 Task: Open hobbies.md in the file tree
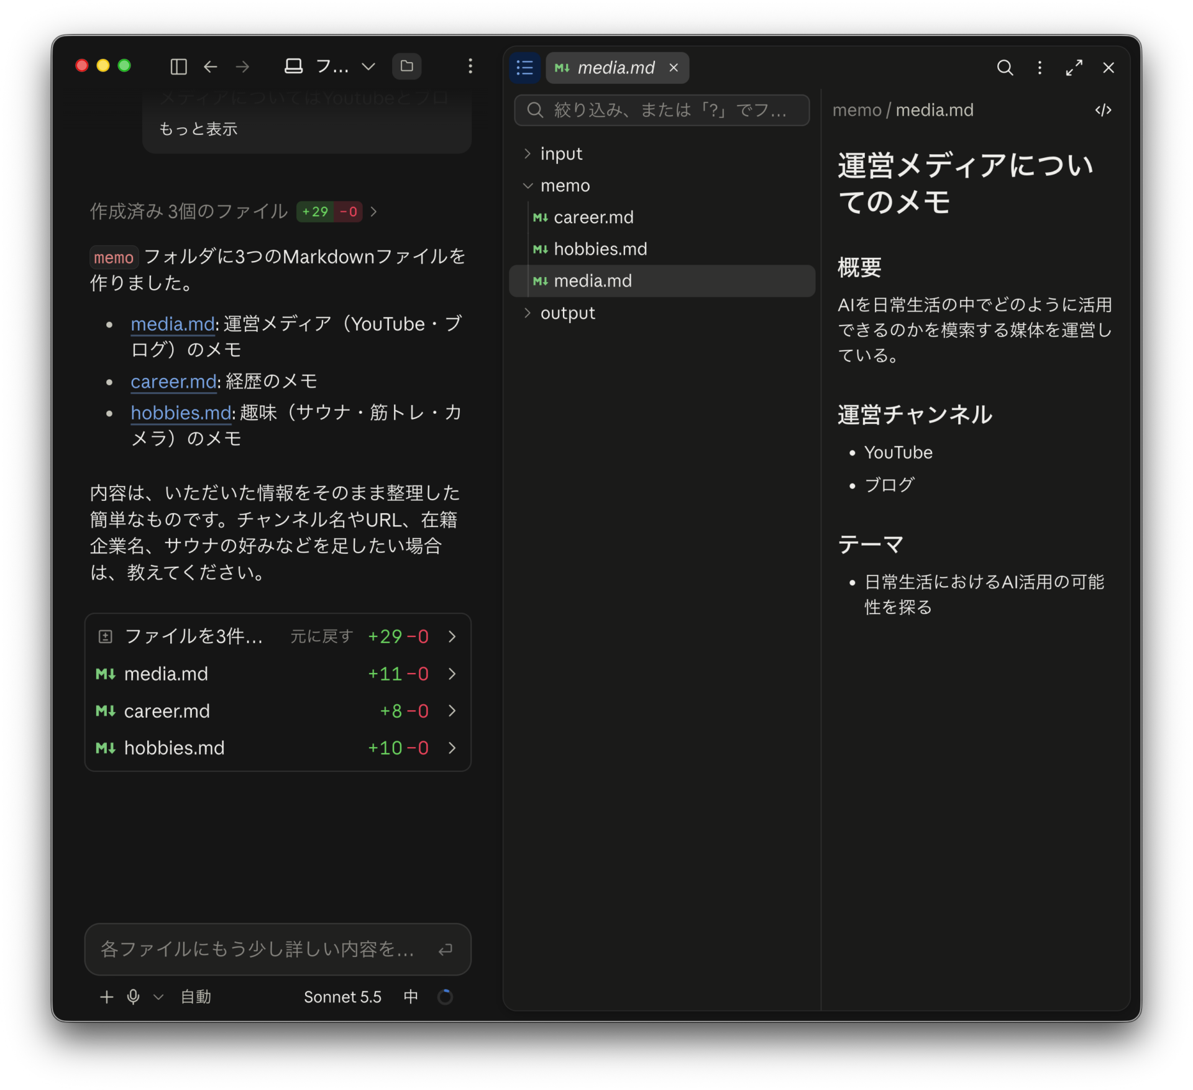662,249
